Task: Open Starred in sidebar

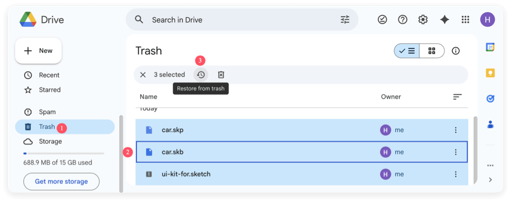Action: 50,90
